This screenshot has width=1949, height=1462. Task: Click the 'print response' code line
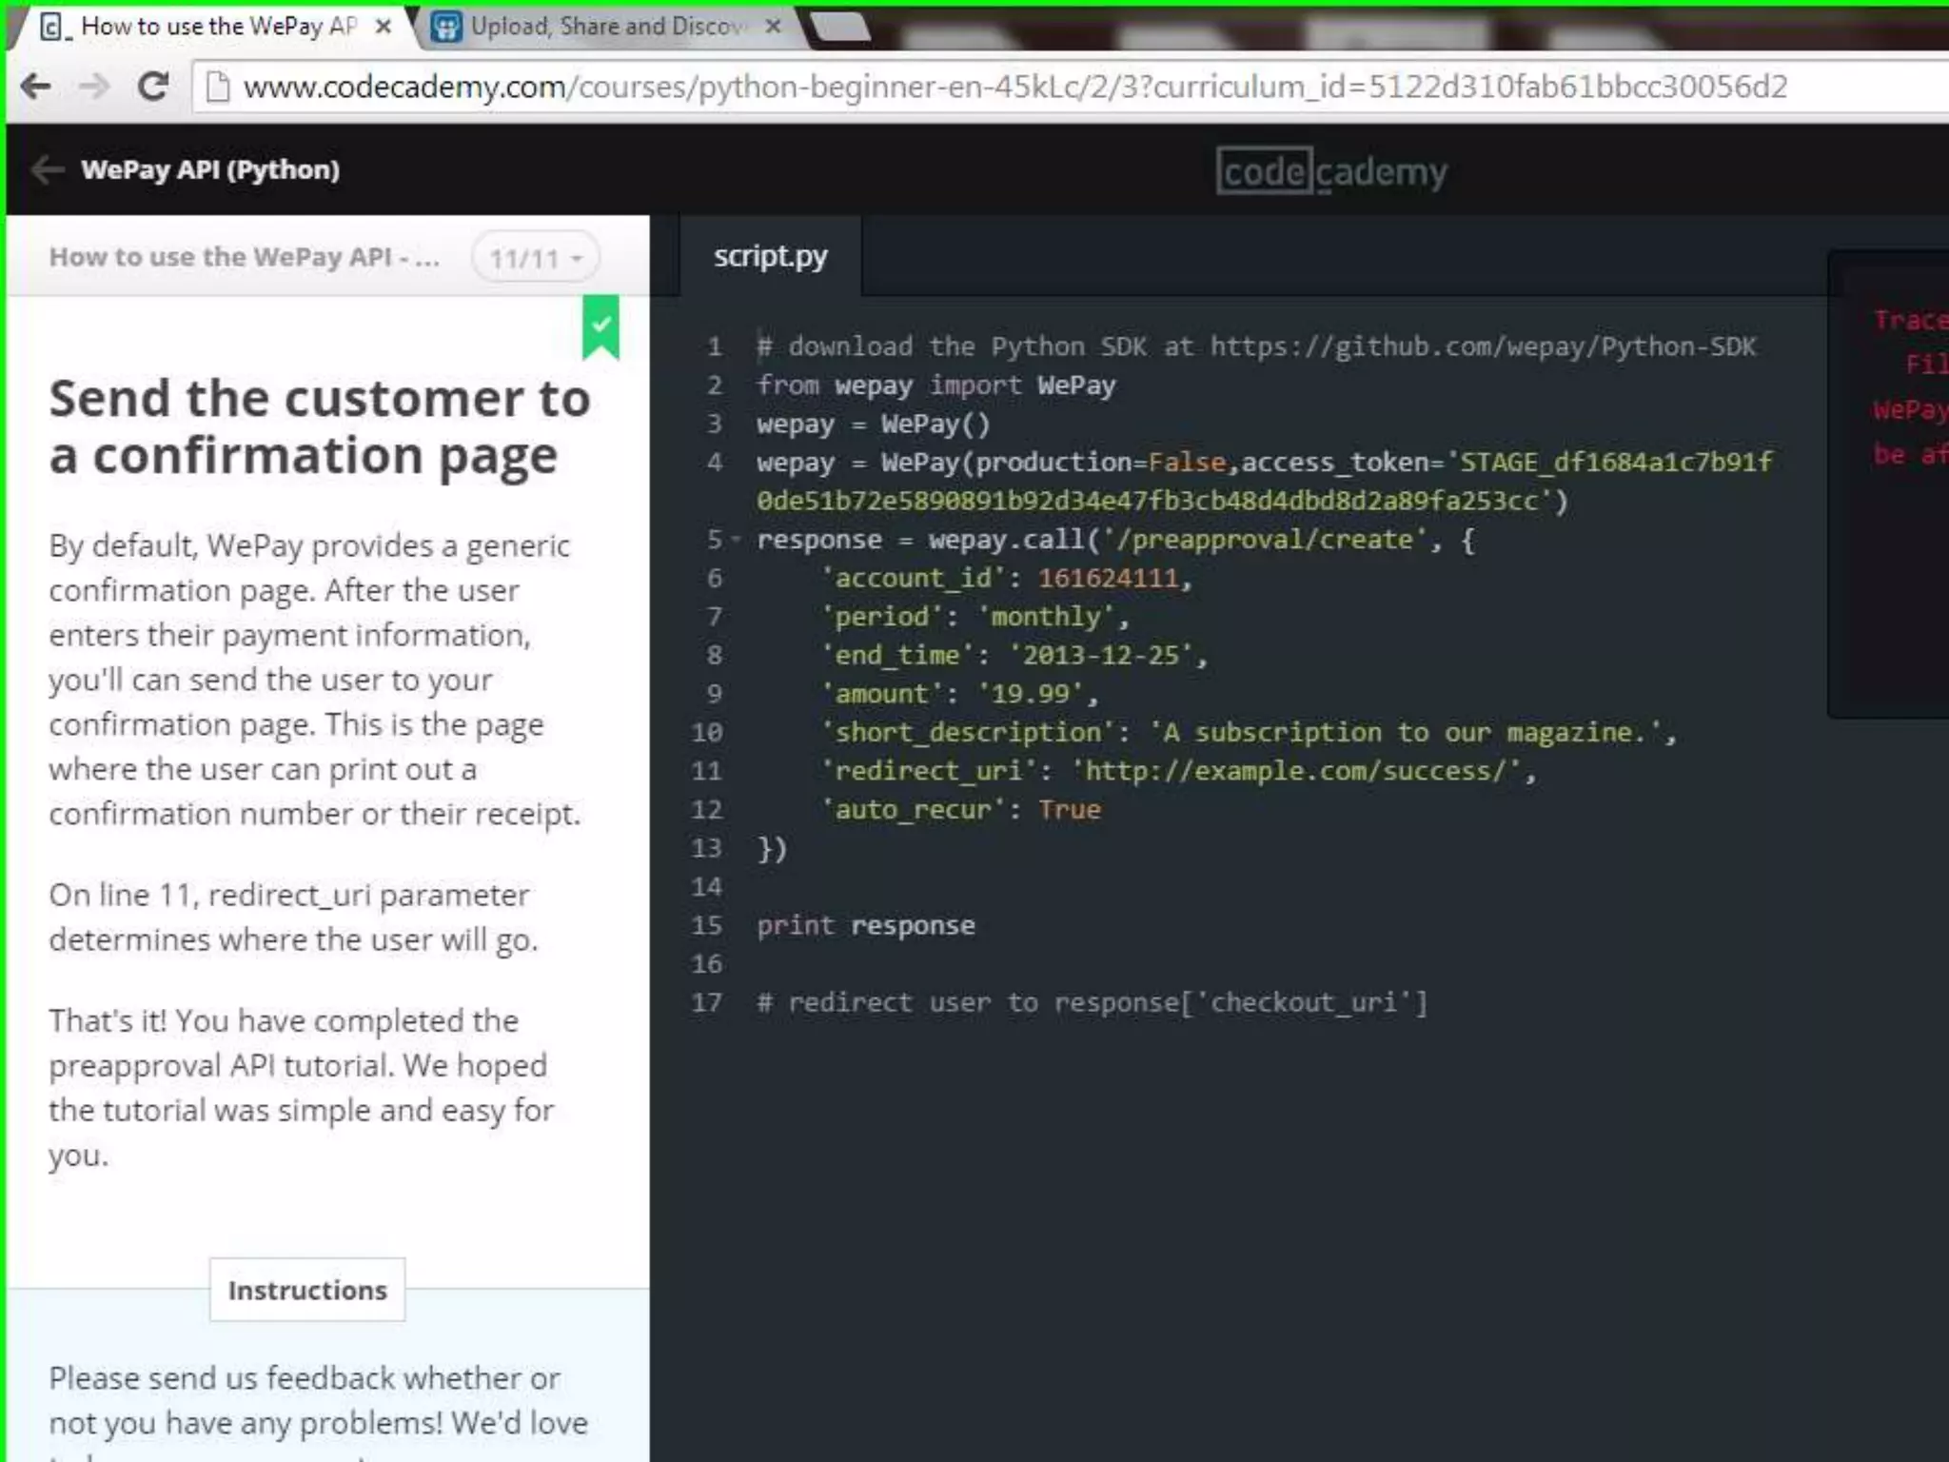point(866,925)
